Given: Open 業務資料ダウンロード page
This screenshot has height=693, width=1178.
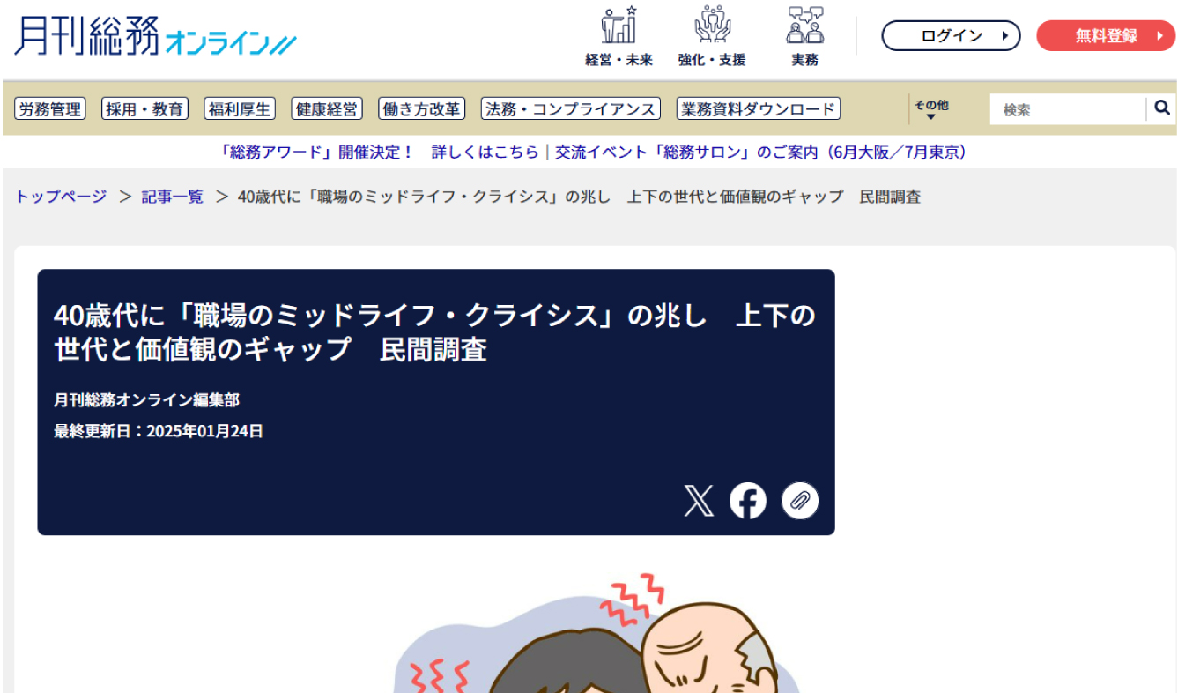Looking at the screenshot, I should 759,109.
